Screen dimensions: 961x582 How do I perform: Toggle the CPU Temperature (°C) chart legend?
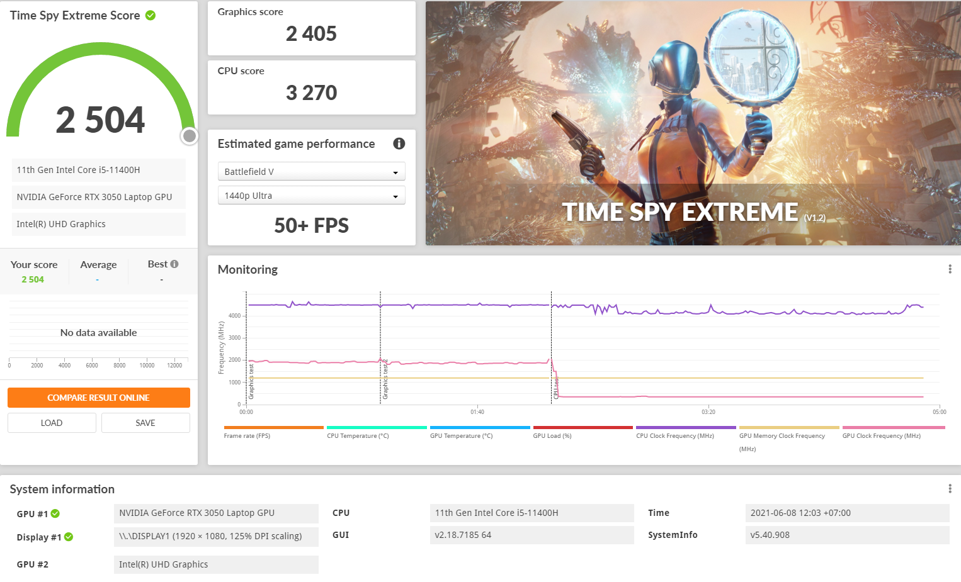tap(358, 435)
